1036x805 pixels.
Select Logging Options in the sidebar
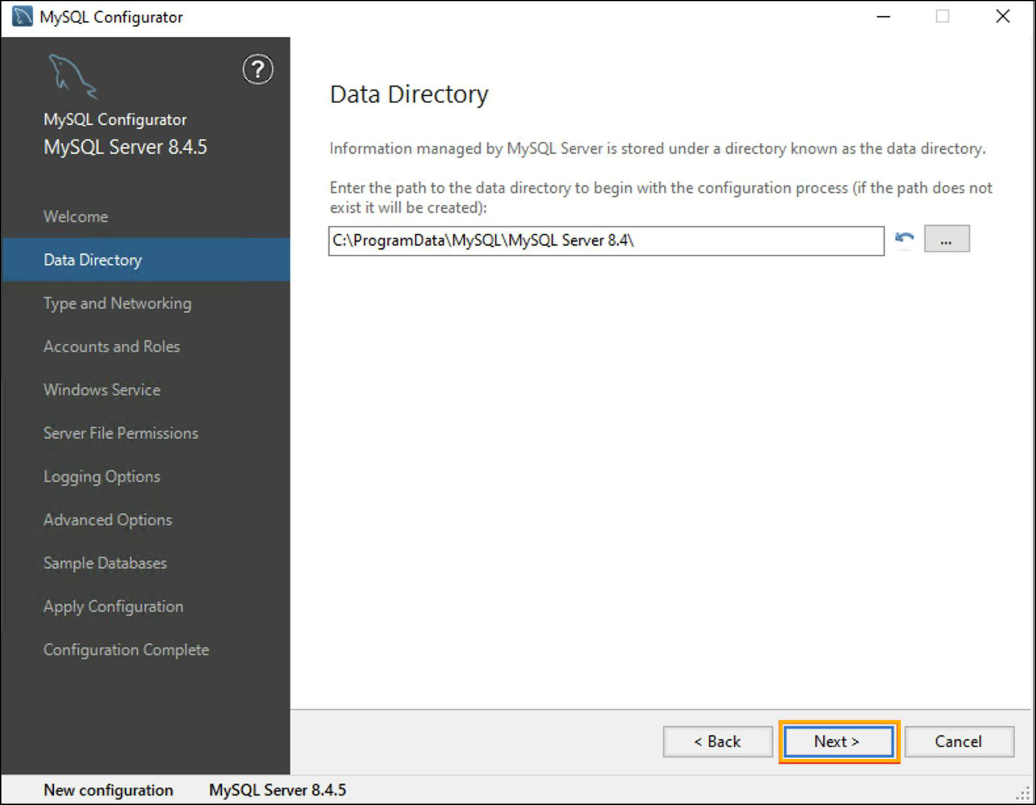(102, 477)
